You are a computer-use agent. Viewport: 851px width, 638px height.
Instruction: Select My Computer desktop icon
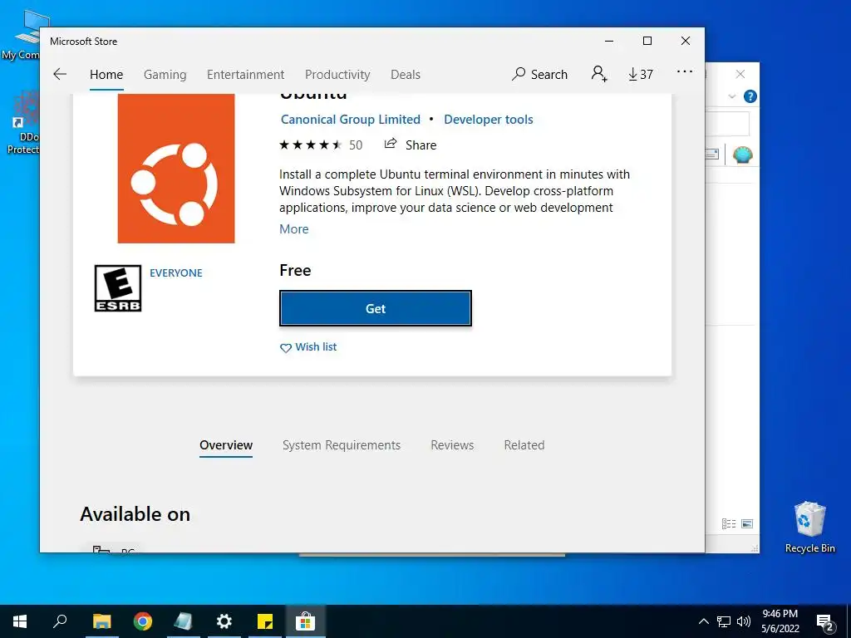click(21, 35)
